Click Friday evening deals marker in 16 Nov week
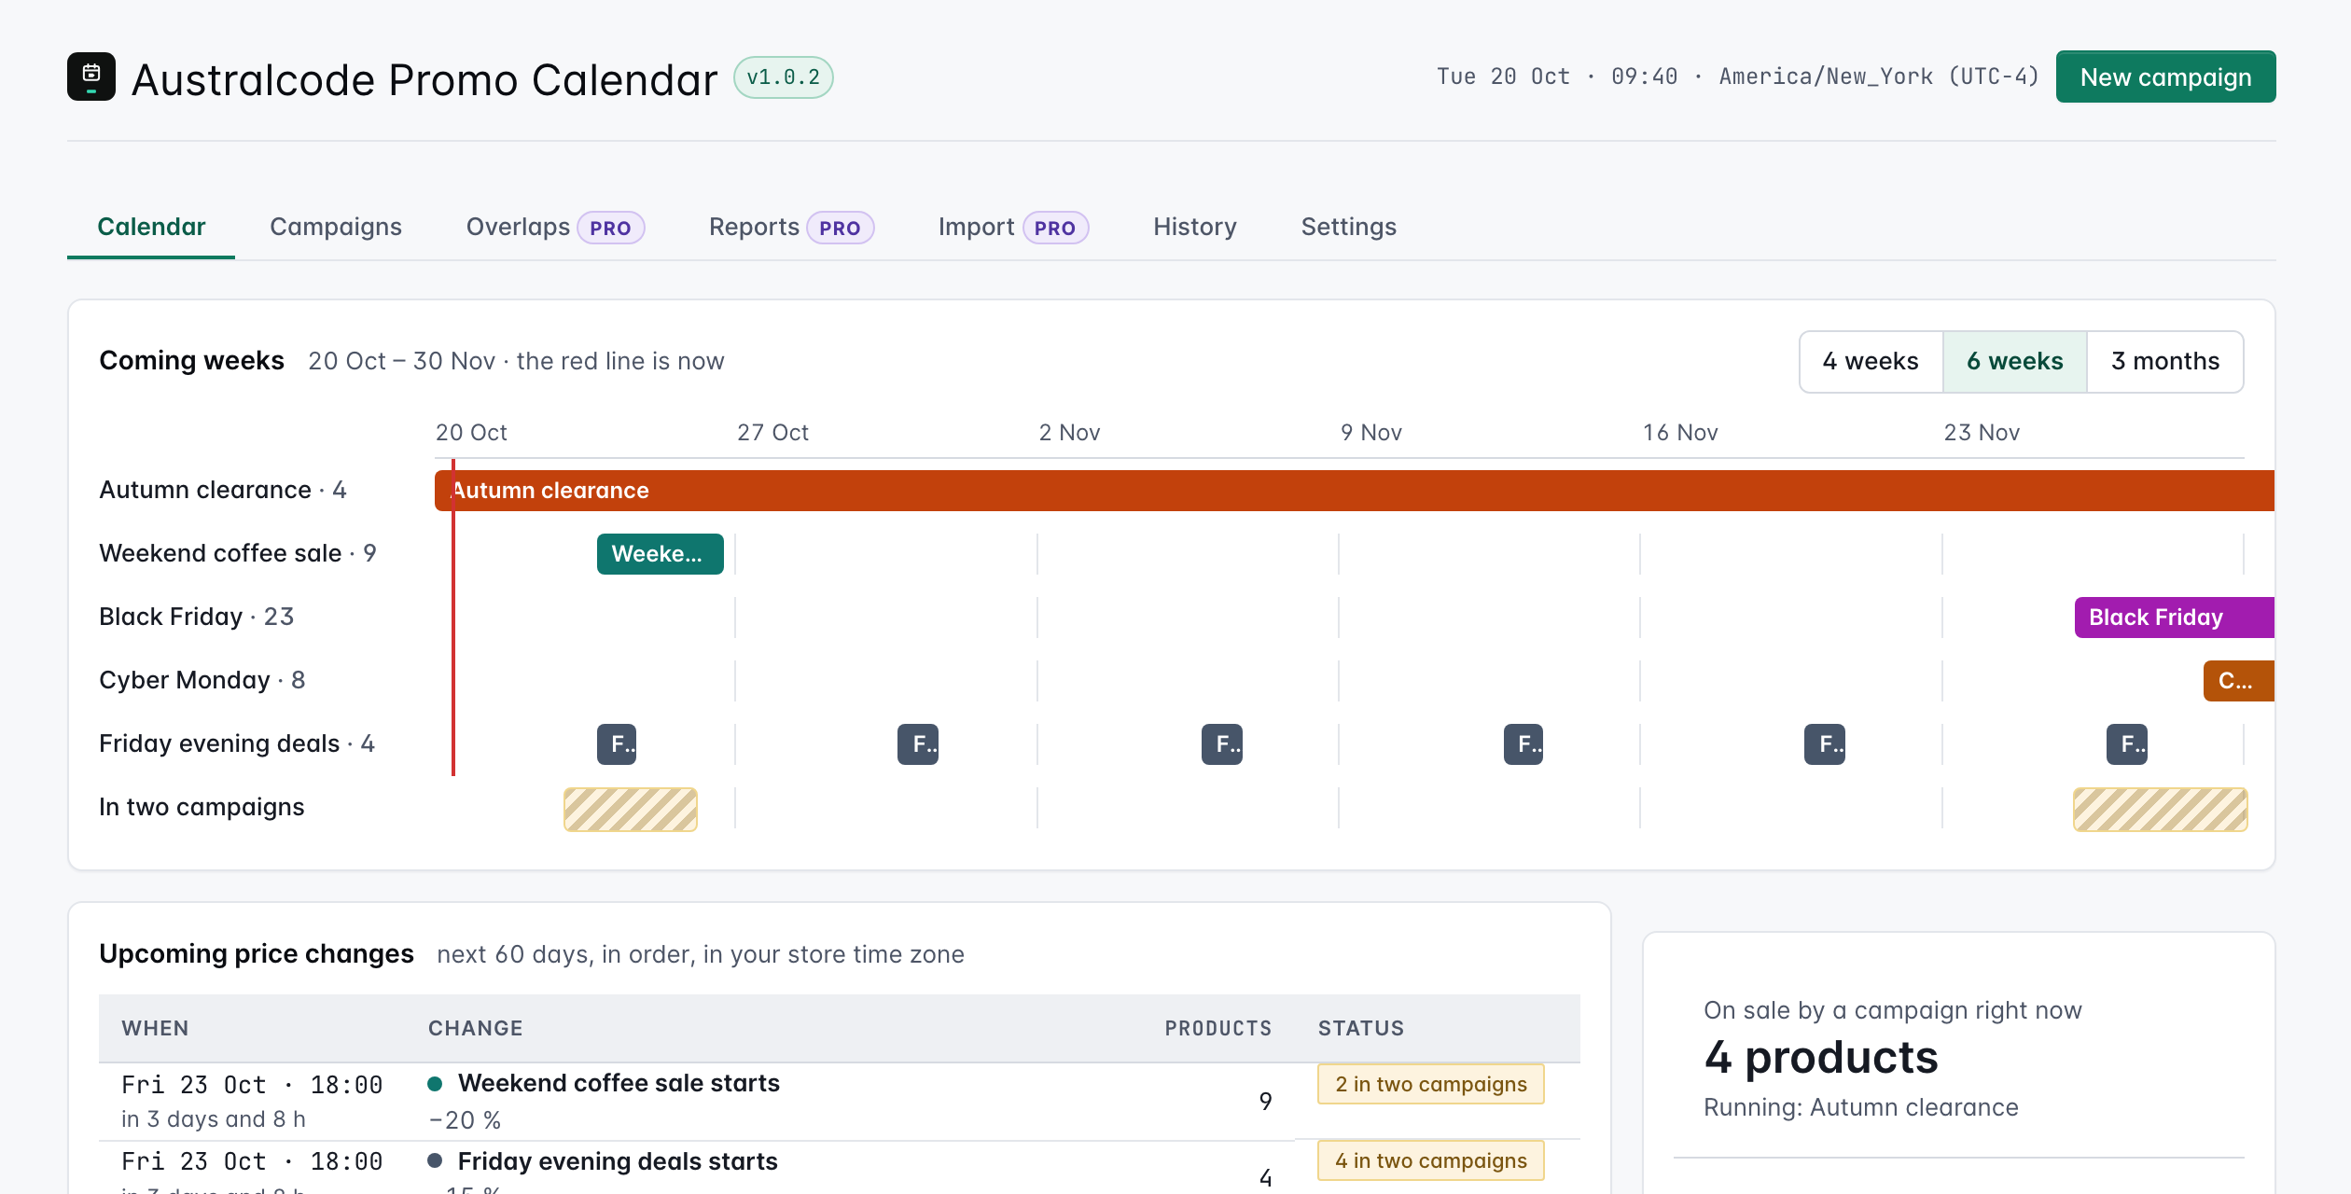Screen dimensions: 2351x1194 coord(1825,744)
